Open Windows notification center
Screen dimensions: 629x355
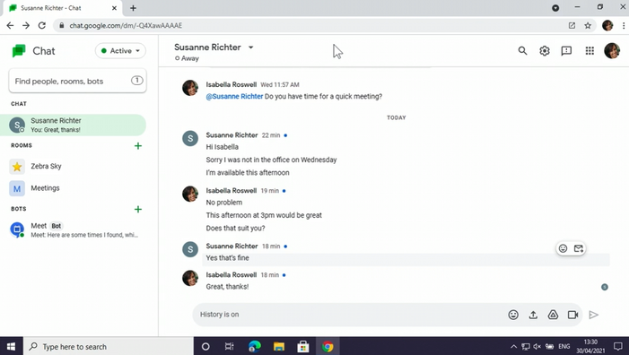[618, 347]
